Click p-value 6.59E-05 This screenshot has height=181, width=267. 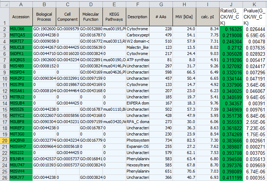point(255,35)
